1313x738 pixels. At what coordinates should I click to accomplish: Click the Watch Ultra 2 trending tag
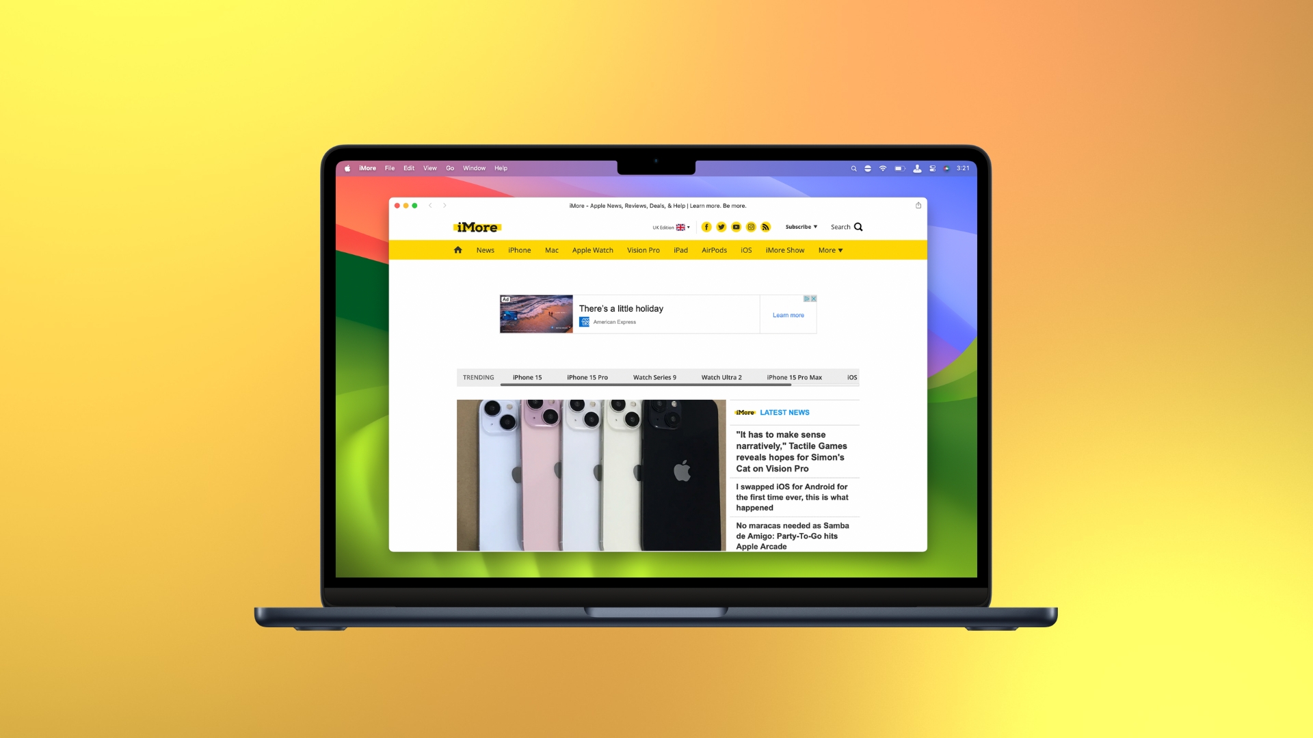click(721, 377)
